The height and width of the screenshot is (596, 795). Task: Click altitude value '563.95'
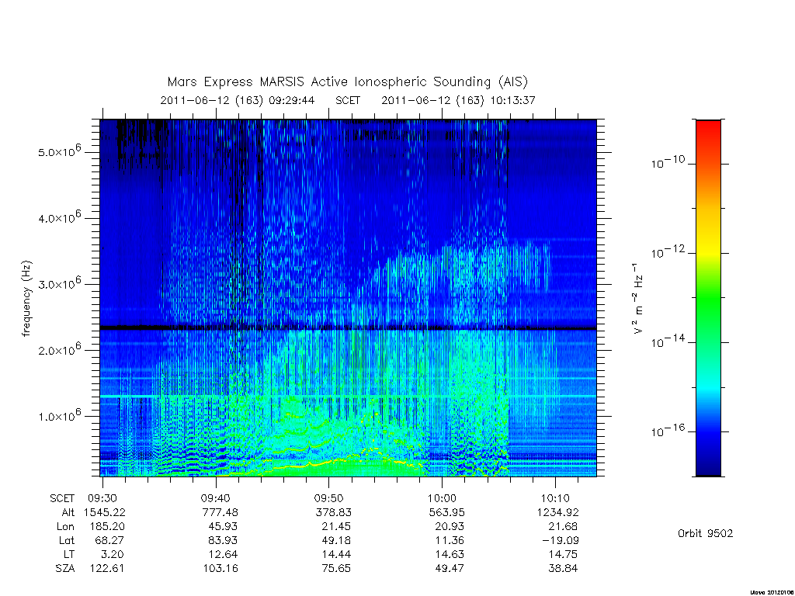446,512
